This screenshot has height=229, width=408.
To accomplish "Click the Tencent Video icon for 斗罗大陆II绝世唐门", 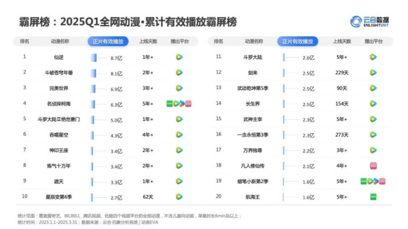I will point(179,119).
